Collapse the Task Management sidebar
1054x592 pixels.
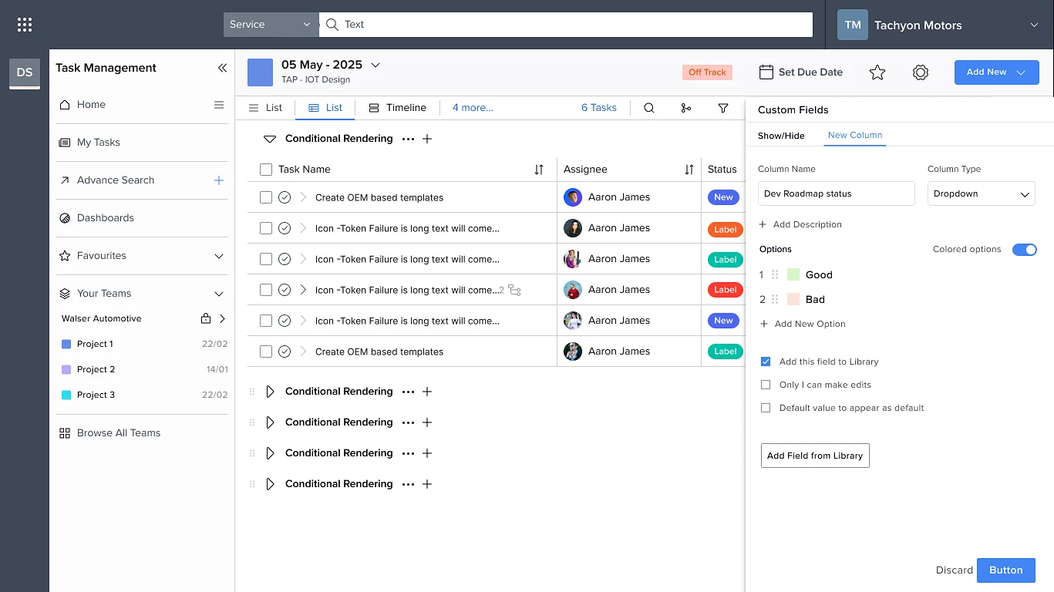pyautogui.click(x=222, y=68)
